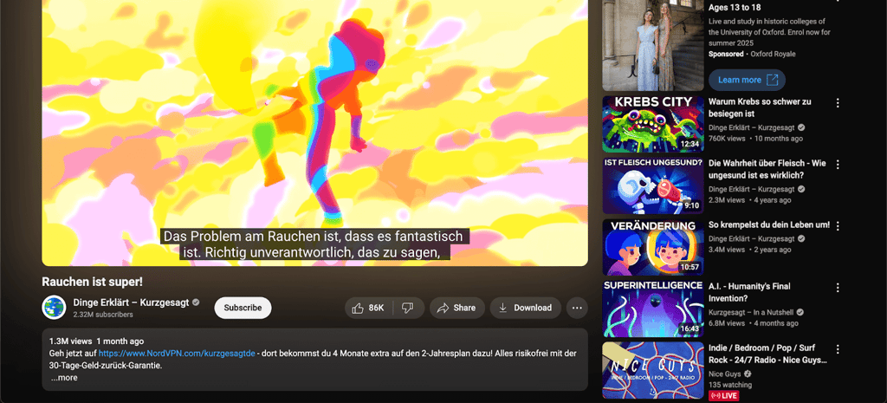Open title So krempelst du dein Leben um!
887x403 pixels.
[769, 224]
